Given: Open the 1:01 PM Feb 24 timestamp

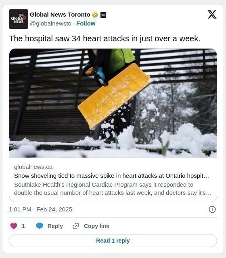Looking at the screenshot, I should (40, 209).
